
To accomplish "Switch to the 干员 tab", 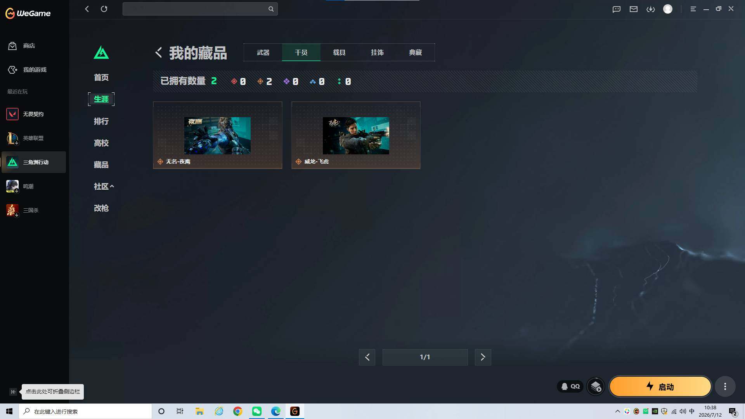I will click(x=301, y=52).
